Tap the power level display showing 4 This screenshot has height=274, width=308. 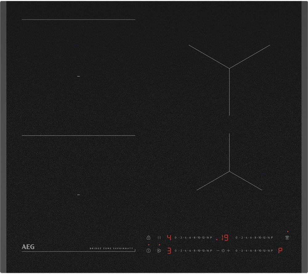click(169, 238)
